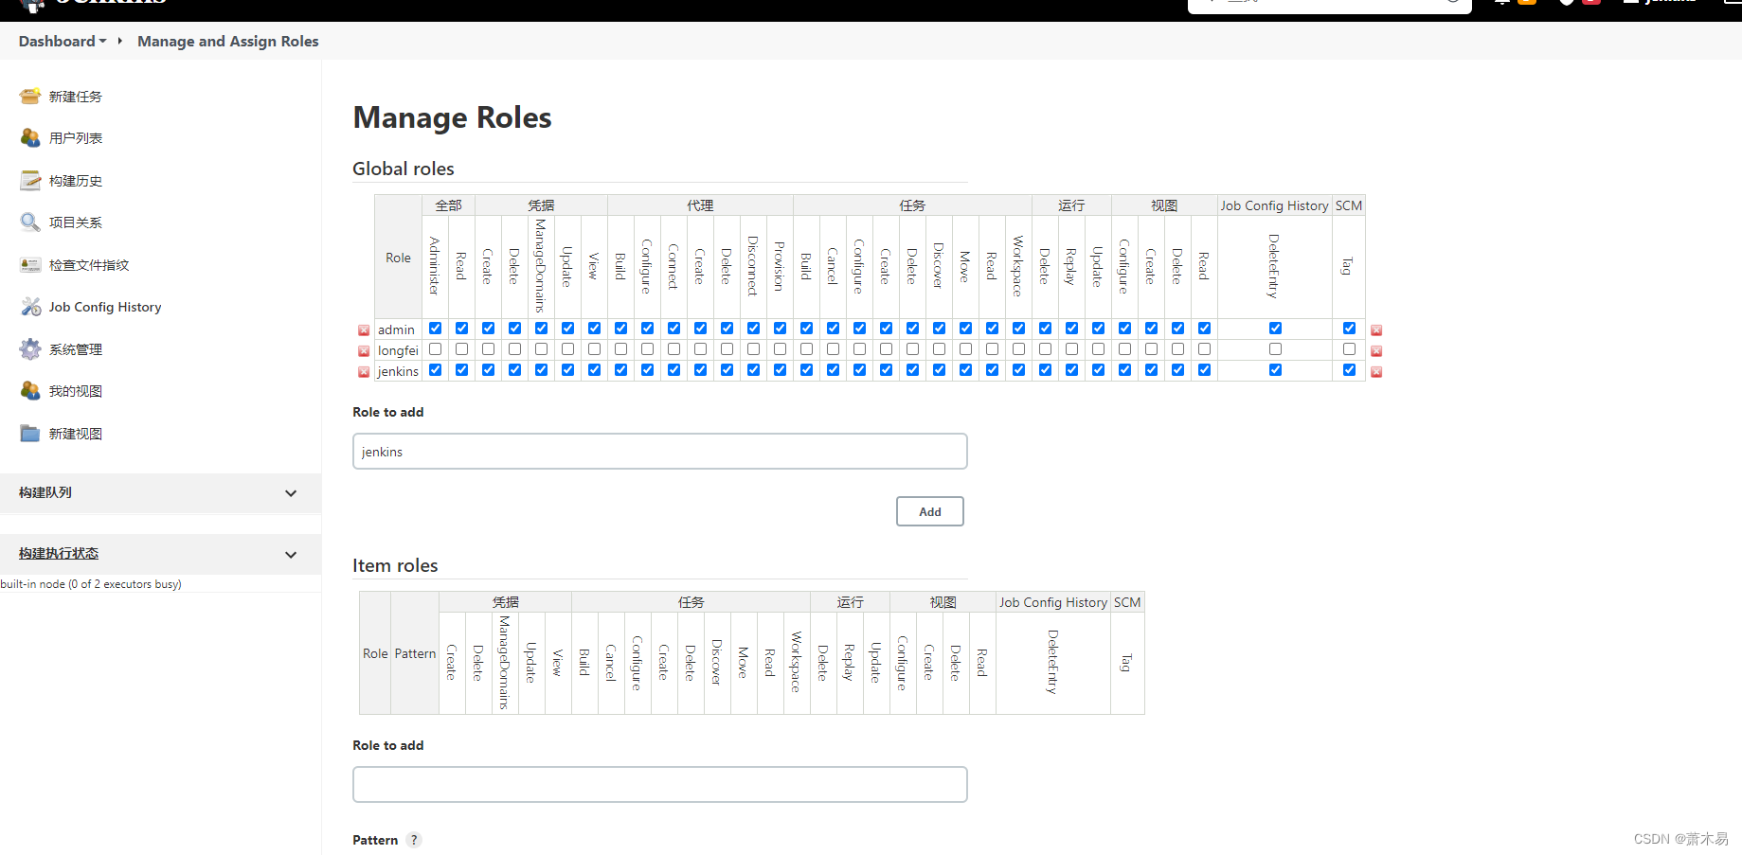Image resolution: width=1742 pixels, height=855 pixels.
Task: Click the 新建任务 sidebar icon
Action: click(x=30, y=96)
